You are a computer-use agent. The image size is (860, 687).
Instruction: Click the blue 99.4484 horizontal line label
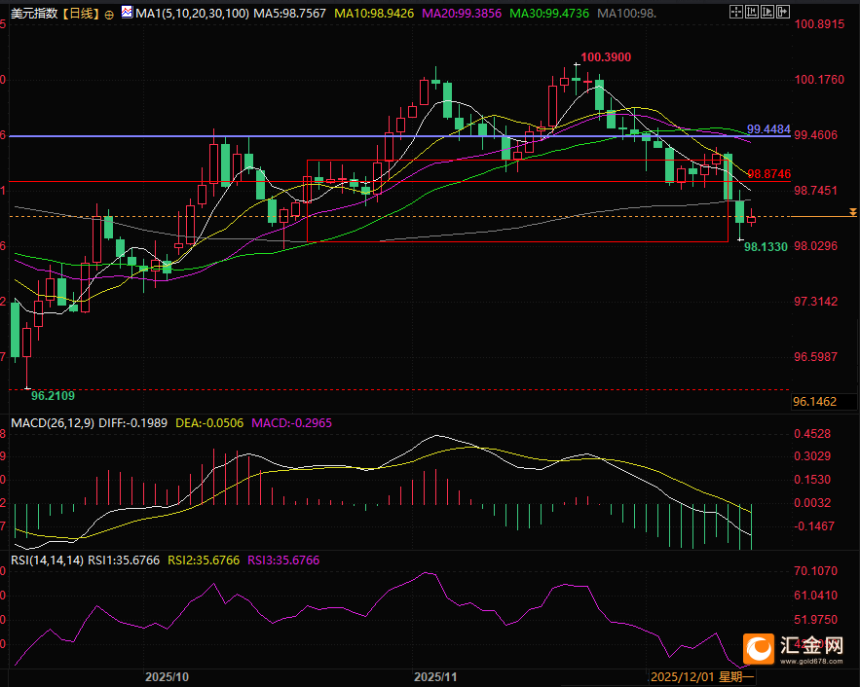pos(768,128)
